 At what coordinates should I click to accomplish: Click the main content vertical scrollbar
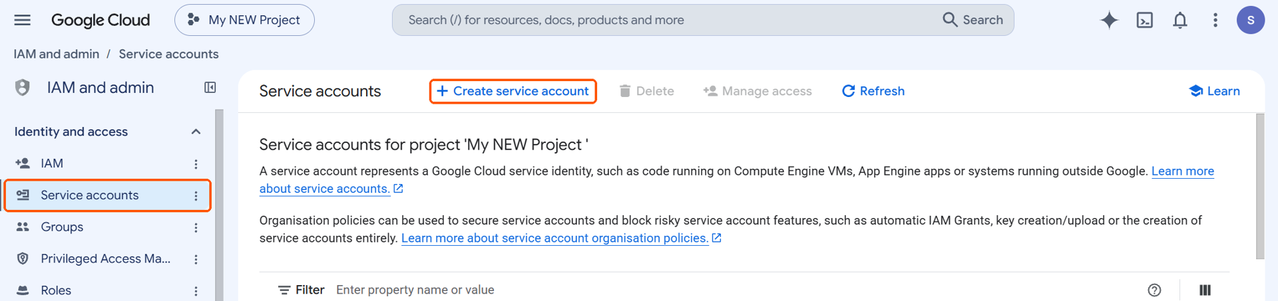coord(1259,187)
